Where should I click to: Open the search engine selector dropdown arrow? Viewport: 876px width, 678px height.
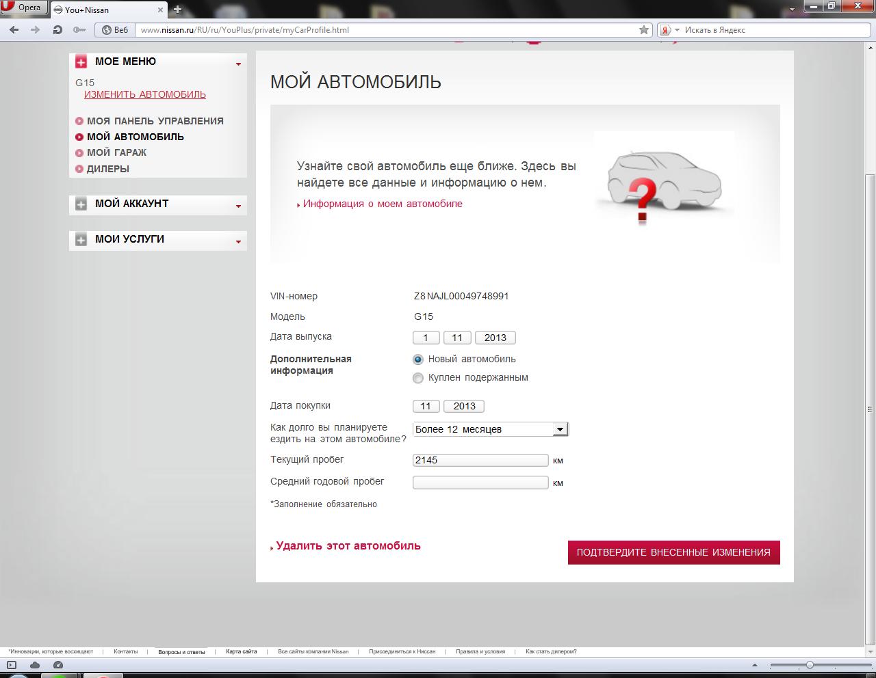(x=677, y=30)
